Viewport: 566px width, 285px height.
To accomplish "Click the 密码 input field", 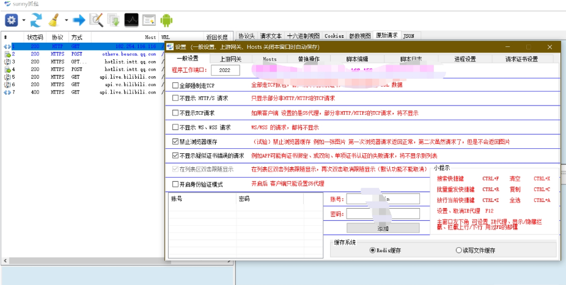I will coord(383,214).
